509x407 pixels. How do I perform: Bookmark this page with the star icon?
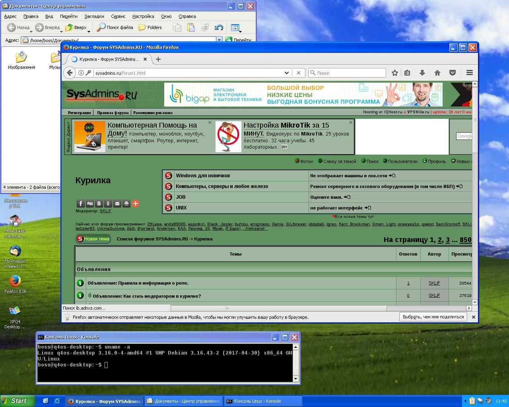click(x=394, y=73)
